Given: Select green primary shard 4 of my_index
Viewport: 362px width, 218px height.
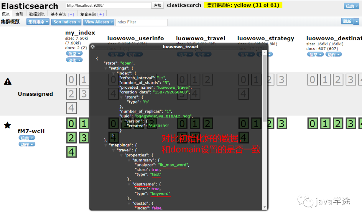Looking at the screenshot, I should 71,152.
